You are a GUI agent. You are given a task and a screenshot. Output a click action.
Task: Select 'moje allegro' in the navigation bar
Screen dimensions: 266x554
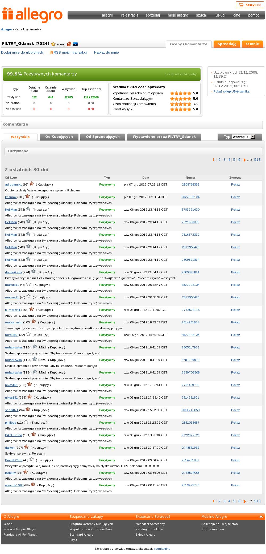(178, 15)
